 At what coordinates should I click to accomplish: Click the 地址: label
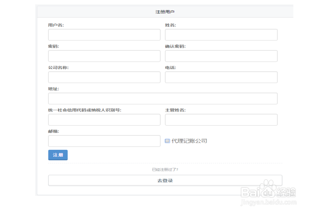point(54,89)
